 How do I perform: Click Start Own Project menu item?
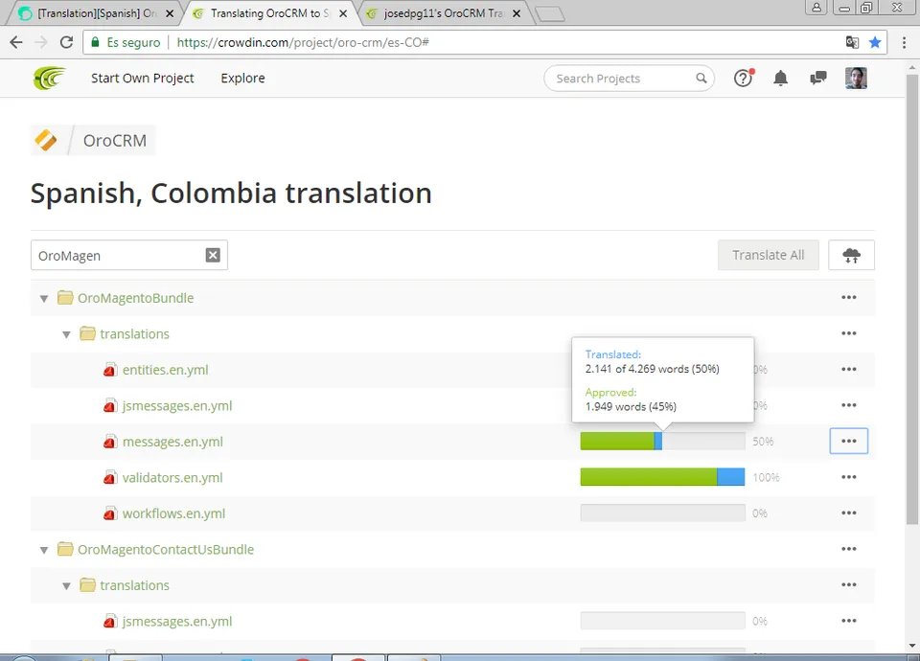click(142, 78)
